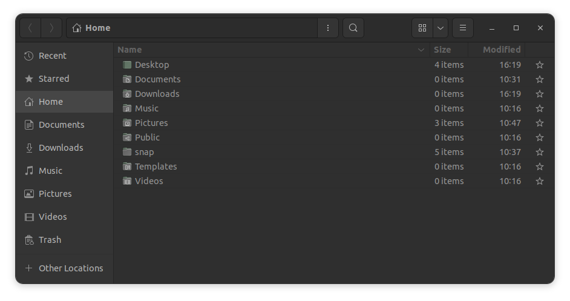Click the Downloads arrow icon in sidebar

tap(28, 148)
